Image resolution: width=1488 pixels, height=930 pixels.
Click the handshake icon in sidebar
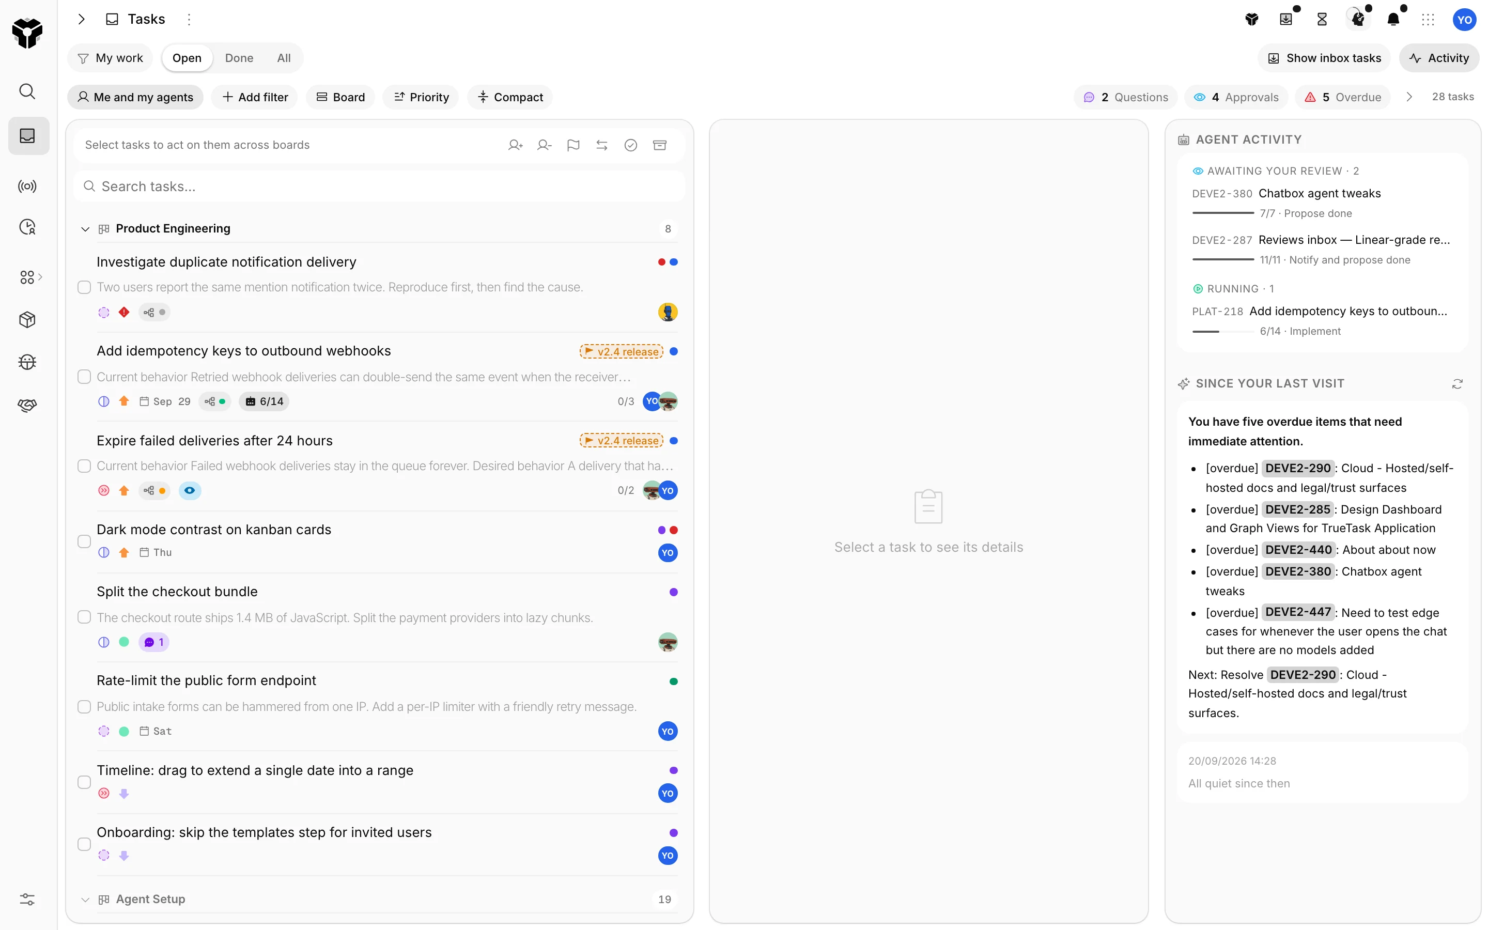27,405
